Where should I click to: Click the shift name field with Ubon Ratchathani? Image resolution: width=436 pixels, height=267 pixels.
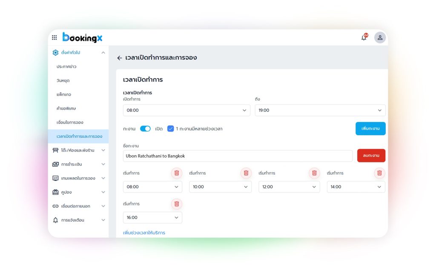coord(238,156)
